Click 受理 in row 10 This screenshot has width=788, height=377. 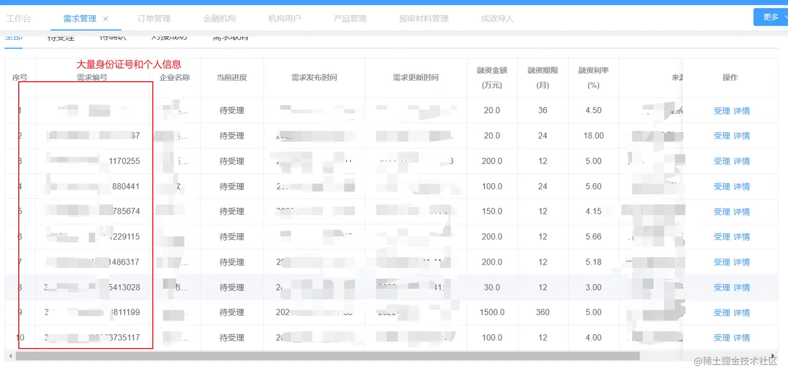tap(722, 338)
